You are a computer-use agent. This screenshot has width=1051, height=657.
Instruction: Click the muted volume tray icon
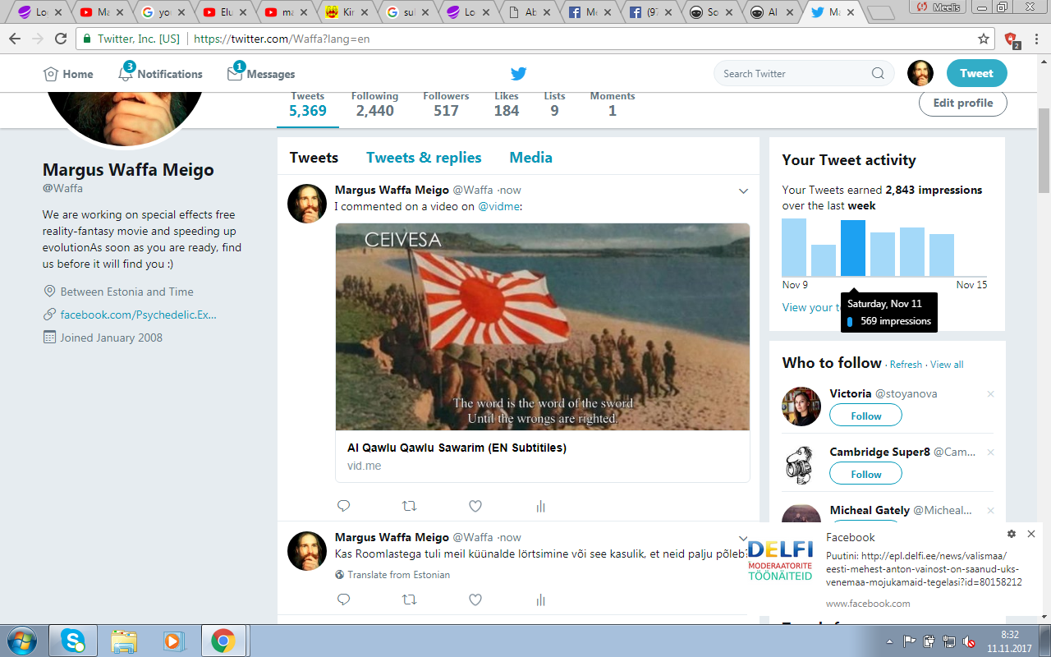pos(969,641)
